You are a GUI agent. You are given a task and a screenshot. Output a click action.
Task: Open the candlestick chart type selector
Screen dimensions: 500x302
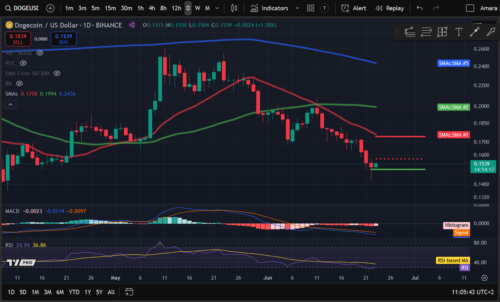pyautogui.click(x=234, y=8)
